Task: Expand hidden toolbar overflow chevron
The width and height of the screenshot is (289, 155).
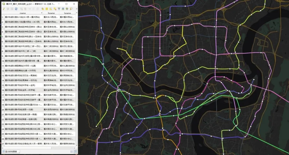Action: (76, 9)
